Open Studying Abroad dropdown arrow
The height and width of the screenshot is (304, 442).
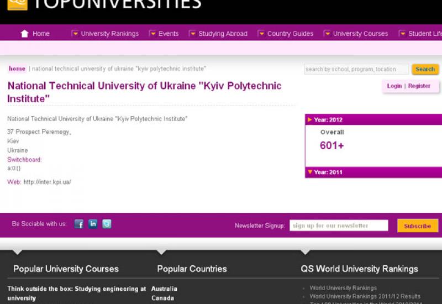pos(192,34)
